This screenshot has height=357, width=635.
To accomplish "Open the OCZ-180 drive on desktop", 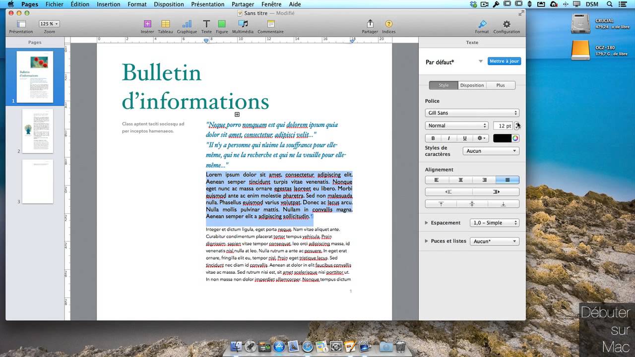I will coord(579,50).
